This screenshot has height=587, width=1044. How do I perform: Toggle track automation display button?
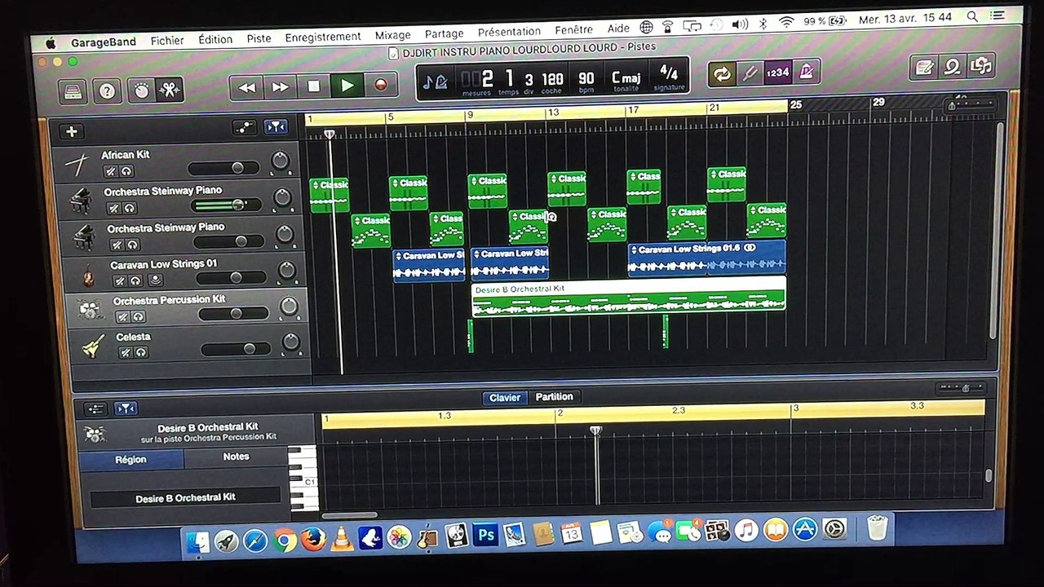[245, 127]
